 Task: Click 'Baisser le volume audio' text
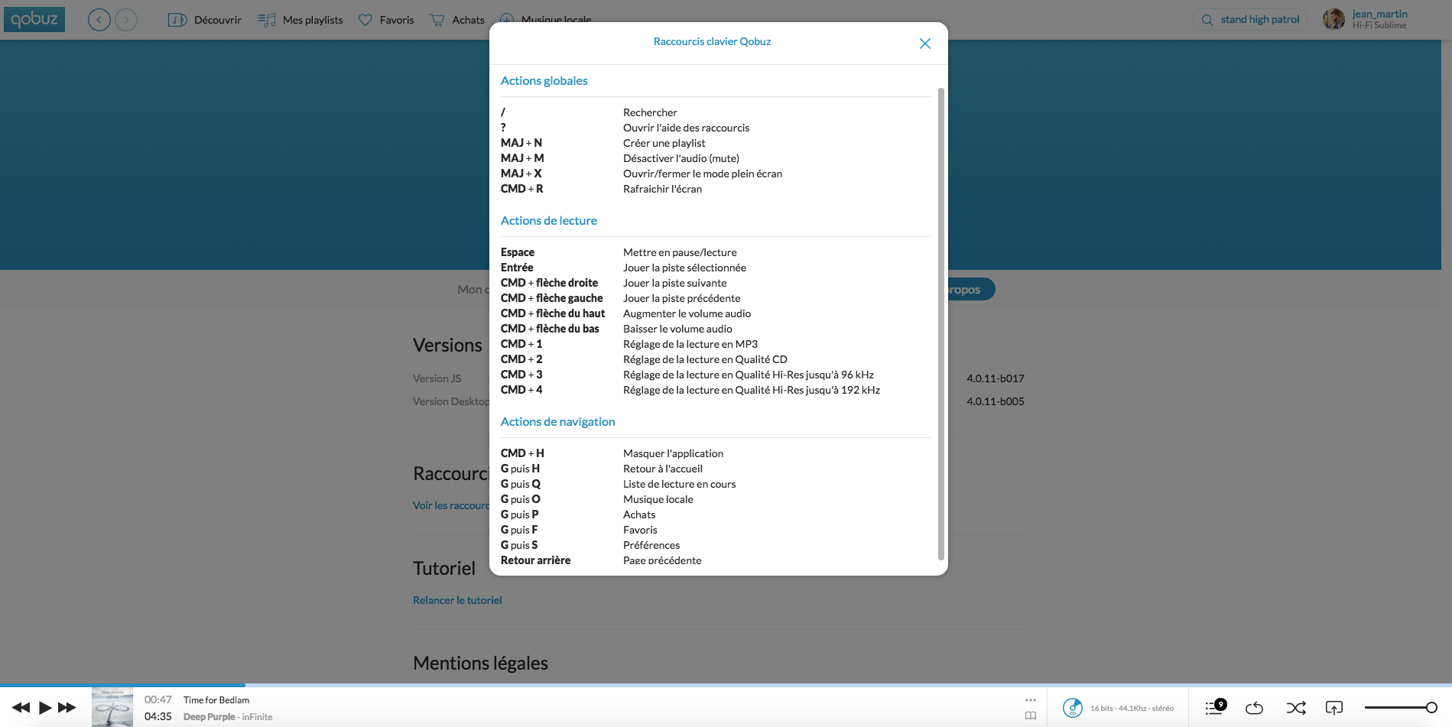pos(677,329)
